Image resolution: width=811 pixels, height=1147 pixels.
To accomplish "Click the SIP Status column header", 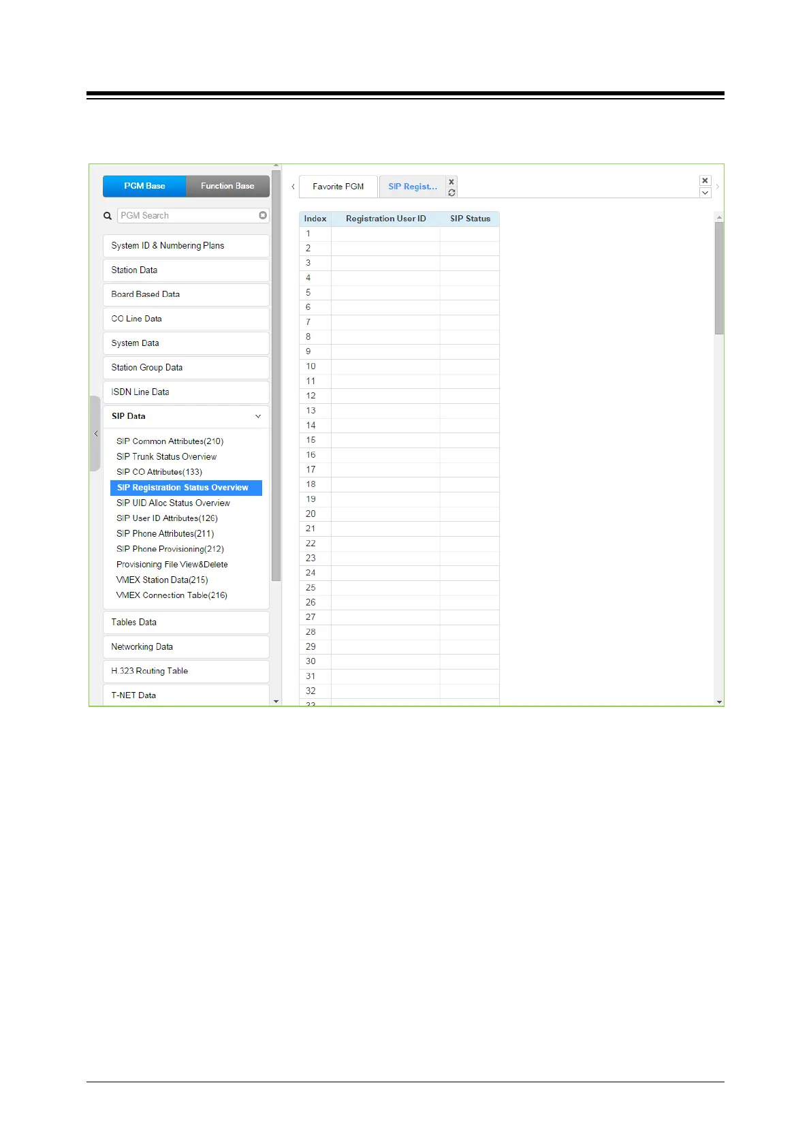I will pyautogui.click(x=470, y=219).
